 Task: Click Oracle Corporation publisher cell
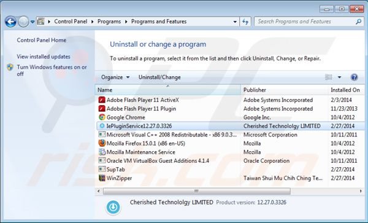(266, 161)
